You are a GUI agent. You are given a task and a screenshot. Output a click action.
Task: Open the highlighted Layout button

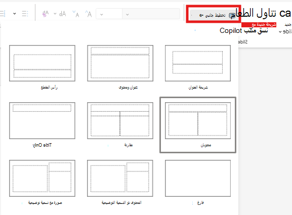pos(214,15)
